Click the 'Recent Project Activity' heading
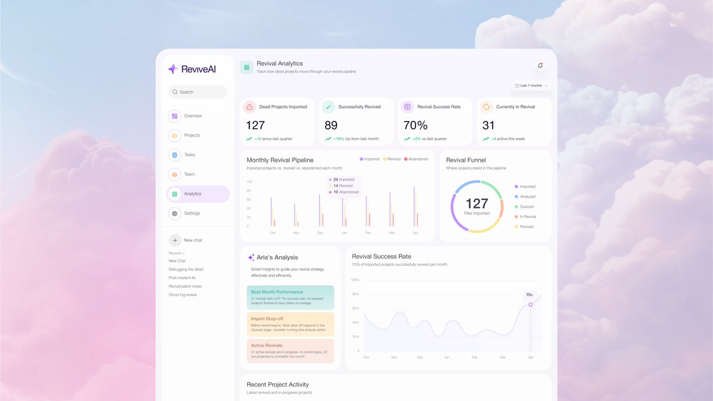The image size is (713, 401). click(x=278, y=385)
